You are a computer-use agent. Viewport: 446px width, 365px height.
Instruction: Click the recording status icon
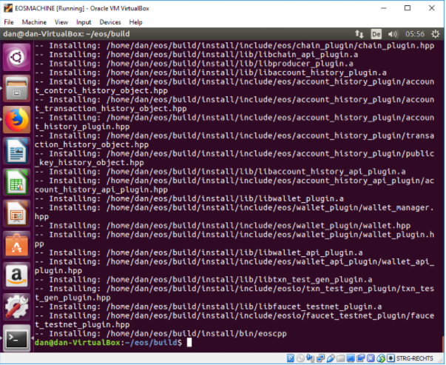[361, 358]
